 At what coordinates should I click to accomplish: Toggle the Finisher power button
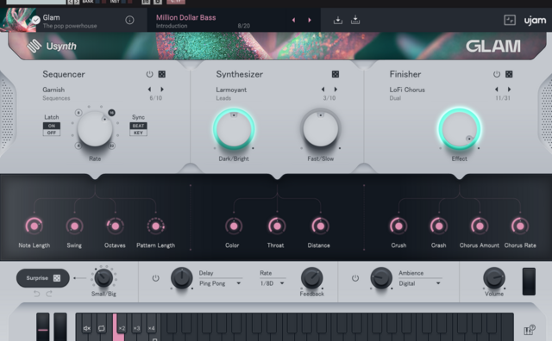[x=497, y=74]
